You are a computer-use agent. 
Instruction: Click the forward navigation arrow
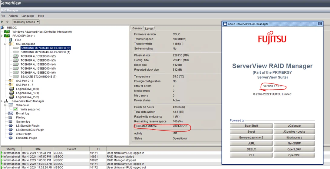pos(7,22)
